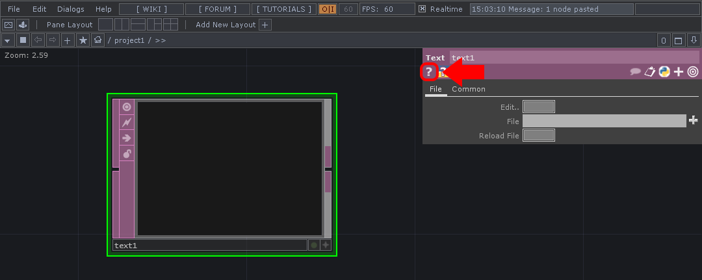Open the operator comment speech bubble

pyautogui.click(x=636, y=72)
